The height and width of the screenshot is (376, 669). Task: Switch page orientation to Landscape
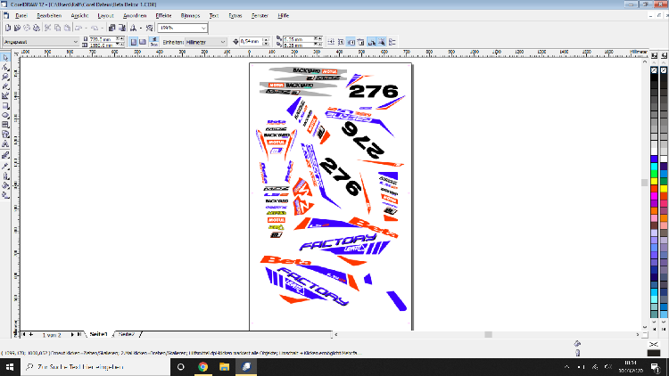coord(143,42)
